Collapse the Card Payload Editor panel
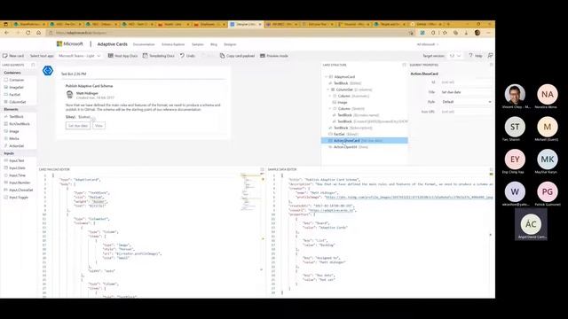This screenshot has height=319, width=568. [263, 169]
